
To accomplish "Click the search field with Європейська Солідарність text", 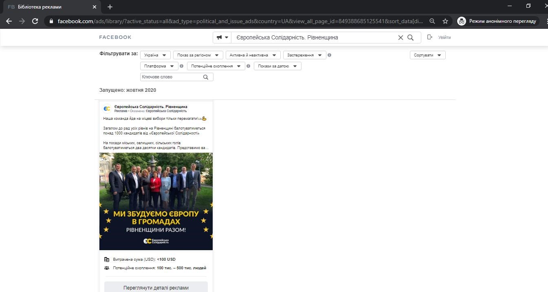I will (314, 37).
